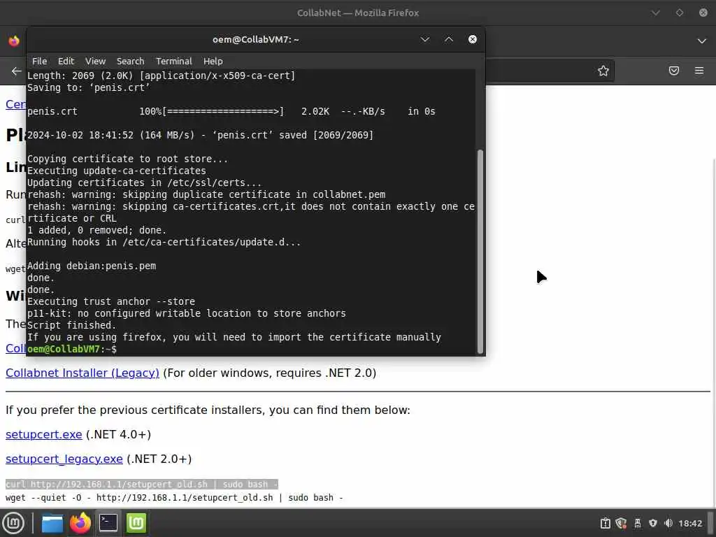716x537 pixels.
Task: Download setupcert.exe link
Action: coord(44,434)
